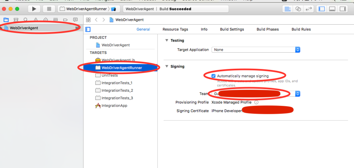Viewport: 354px width, 168px height.
Task: Go back in the editor history
Action: (x=96, y=20)
